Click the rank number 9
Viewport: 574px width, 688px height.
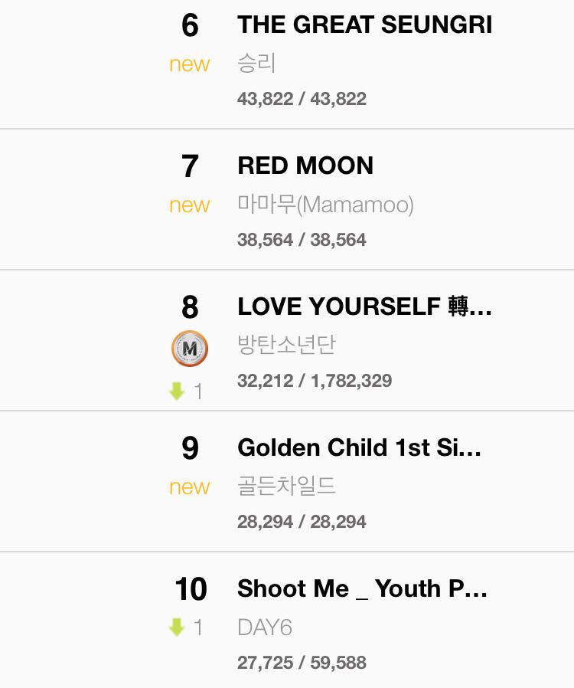[190, 448]
